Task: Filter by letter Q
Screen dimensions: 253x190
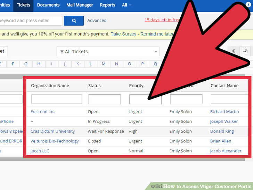Action: pyautogui.click(x=155, y=64)
